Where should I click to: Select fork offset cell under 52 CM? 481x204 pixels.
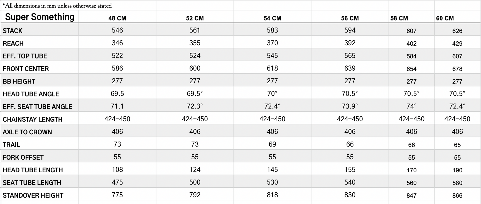[195, 157]
